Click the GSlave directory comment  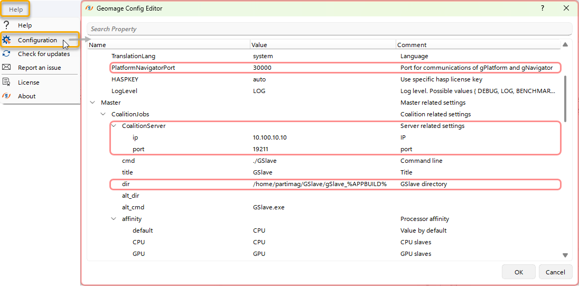tap(424, 184)
